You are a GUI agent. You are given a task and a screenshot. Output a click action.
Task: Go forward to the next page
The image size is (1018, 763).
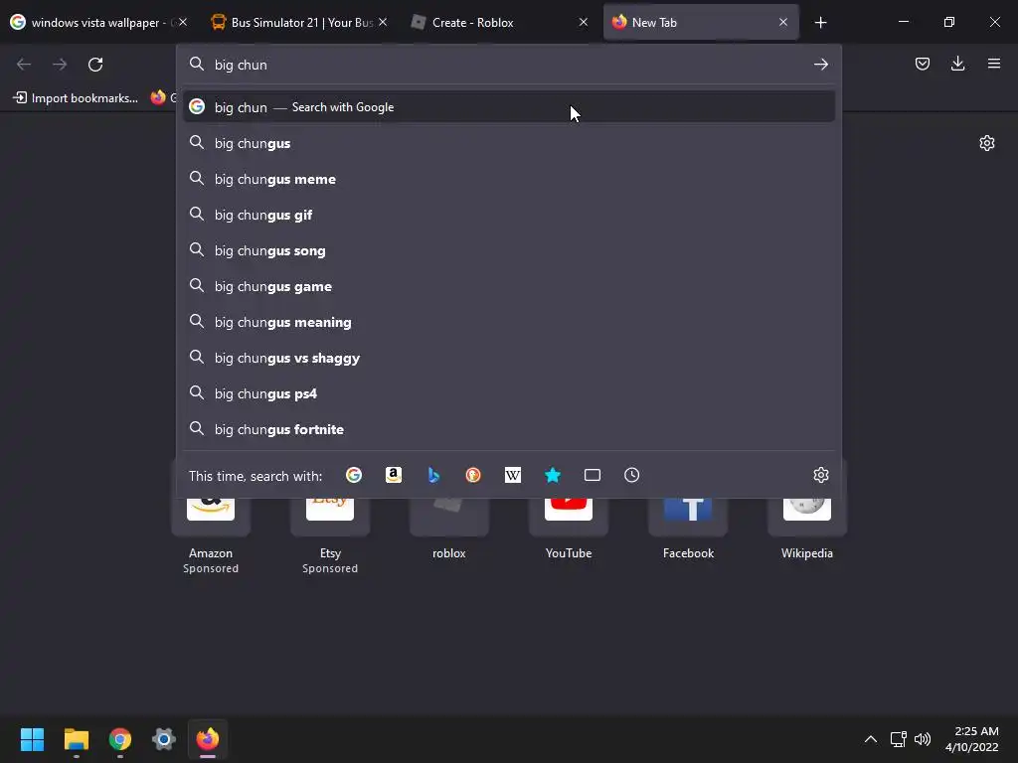(60, 65)
